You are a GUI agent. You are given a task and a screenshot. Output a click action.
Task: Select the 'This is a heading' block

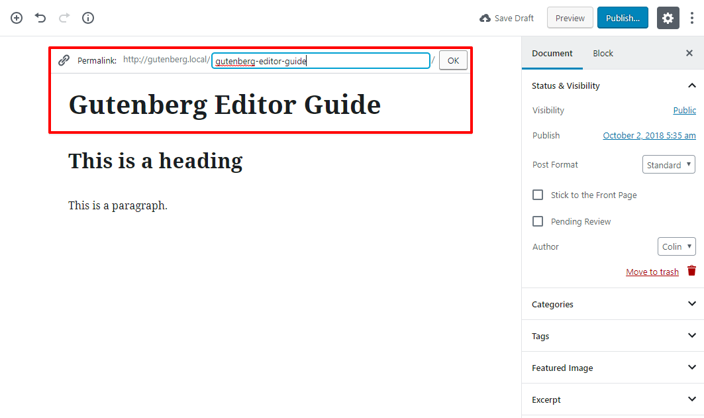[156, 161]
